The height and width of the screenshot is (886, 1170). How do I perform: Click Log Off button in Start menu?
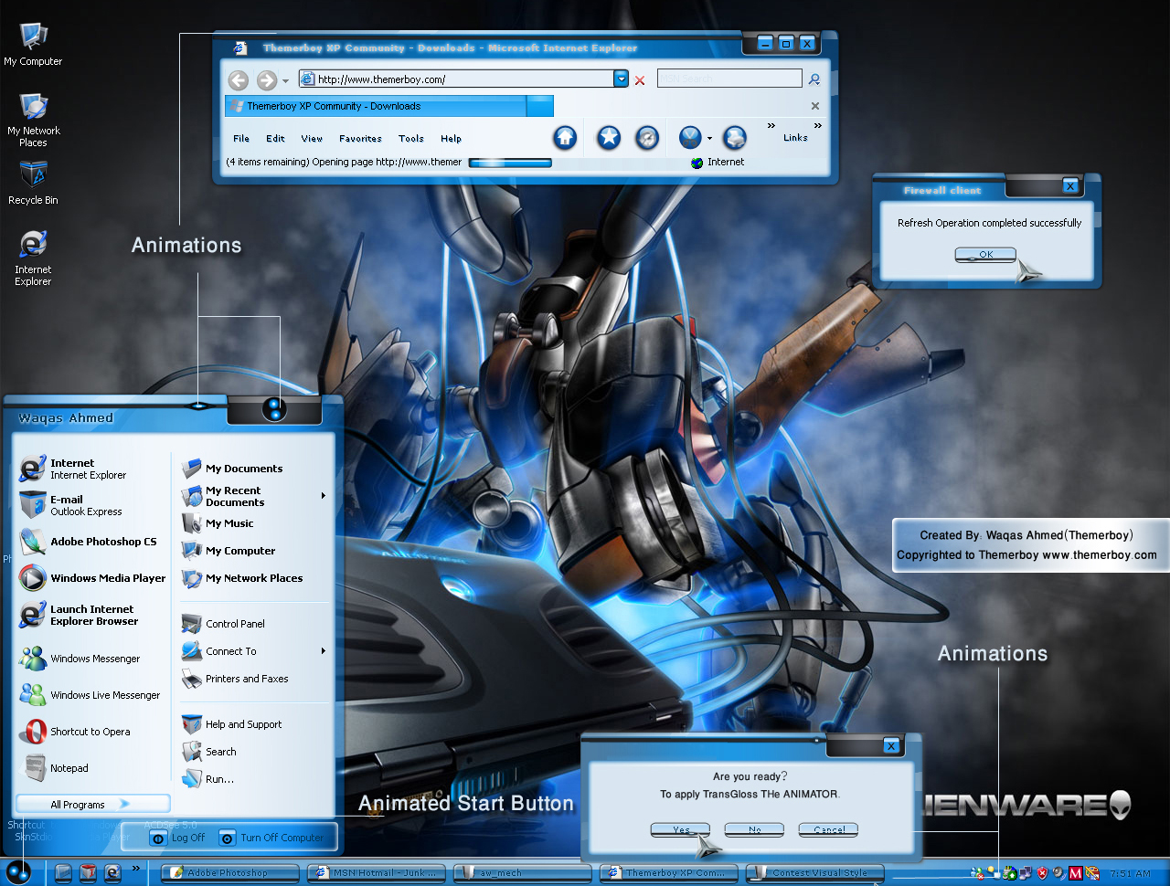pos(178,838)
